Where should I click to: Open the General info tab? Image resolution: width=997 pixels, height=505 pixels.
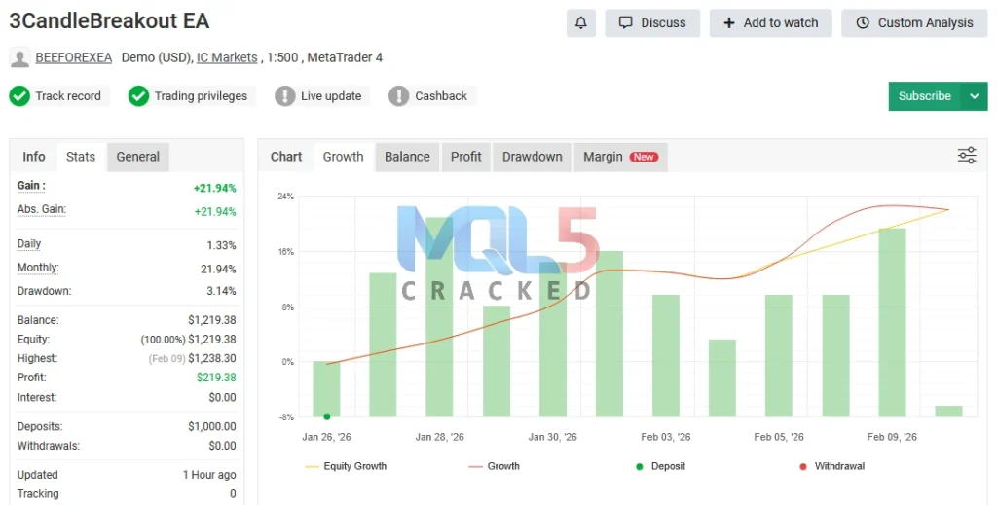137,157
